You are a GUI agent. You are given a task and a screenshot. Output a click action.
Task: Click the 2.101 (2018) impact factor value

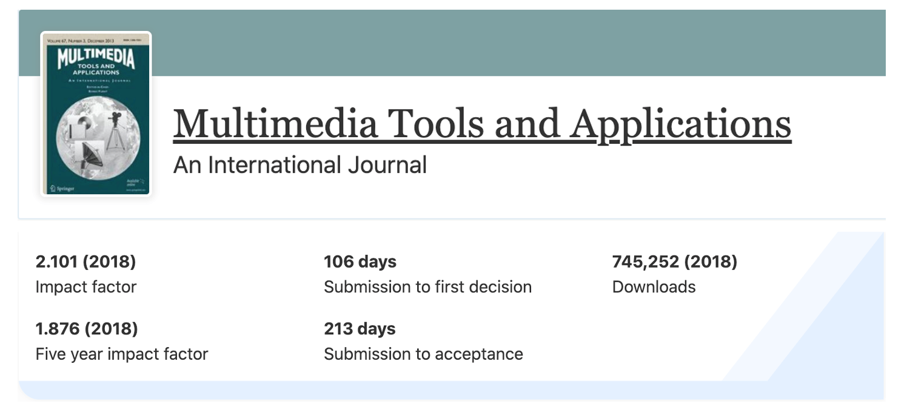(x=85, y=262)
